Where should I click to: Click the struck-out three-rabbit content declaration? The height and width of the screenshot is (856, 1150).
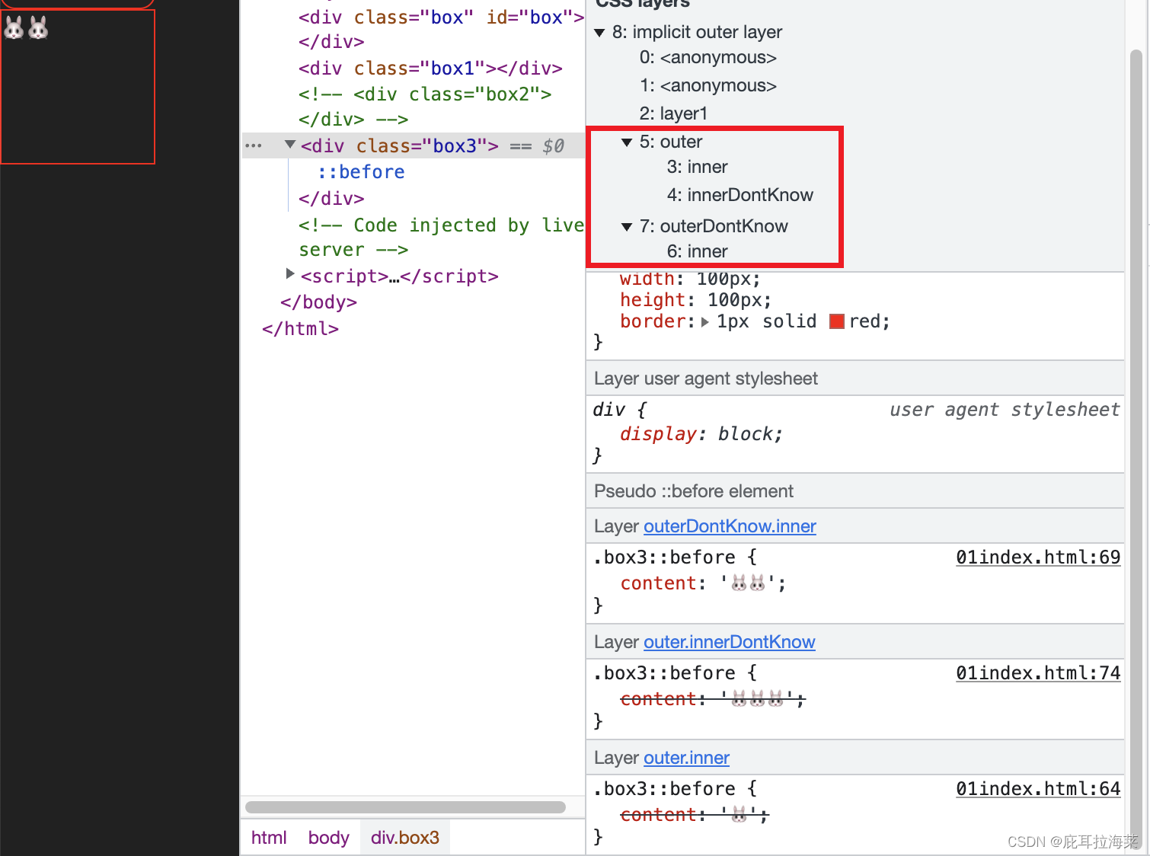pos(713,699)
